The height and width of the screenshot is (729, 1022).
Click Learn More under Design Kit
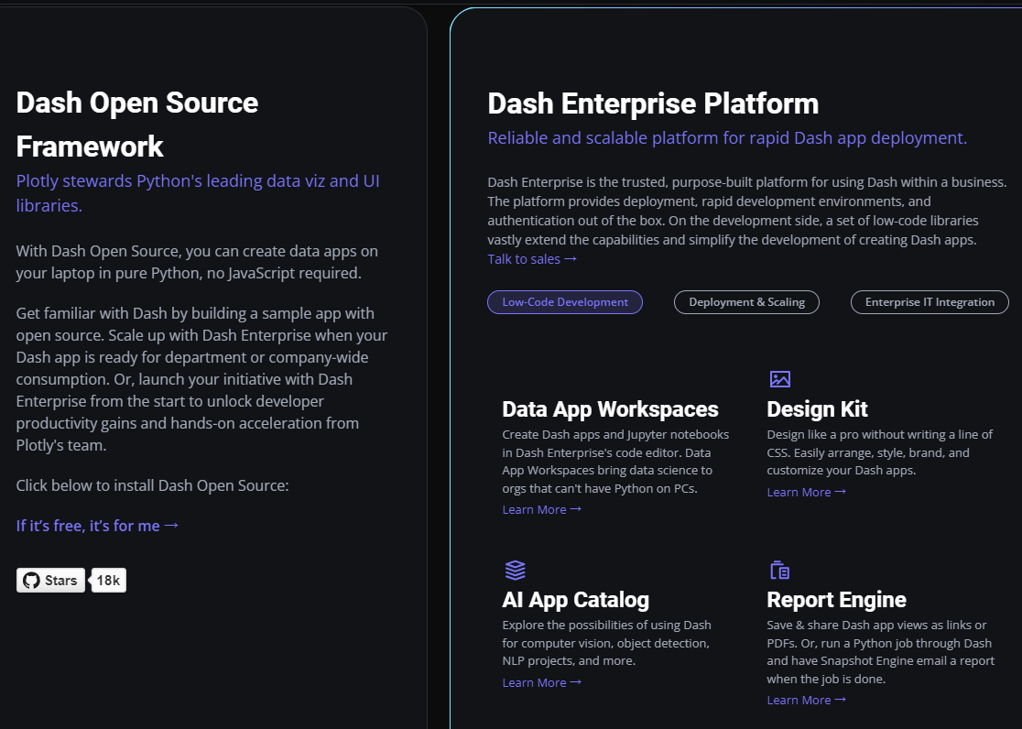click(806, 492)
